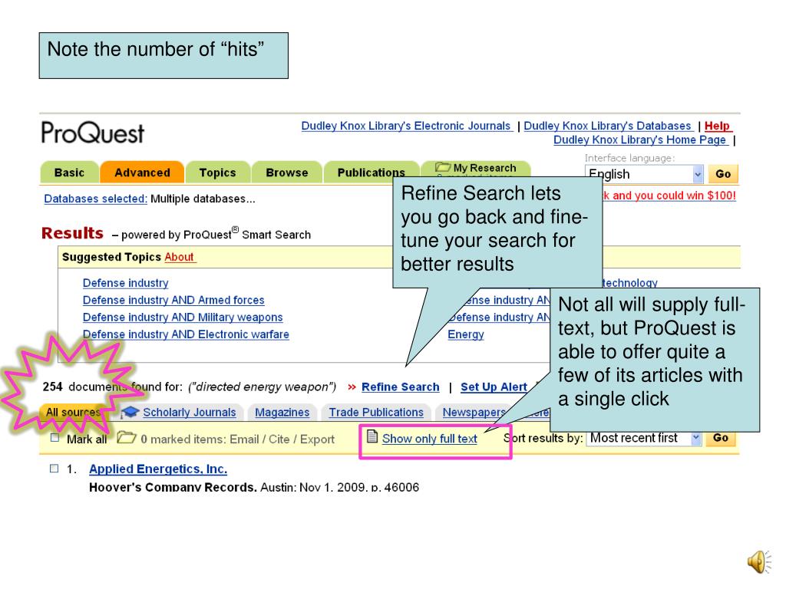Select the Trade Publications tab
The image size is (786, 589).
click(x=376, y=412)
